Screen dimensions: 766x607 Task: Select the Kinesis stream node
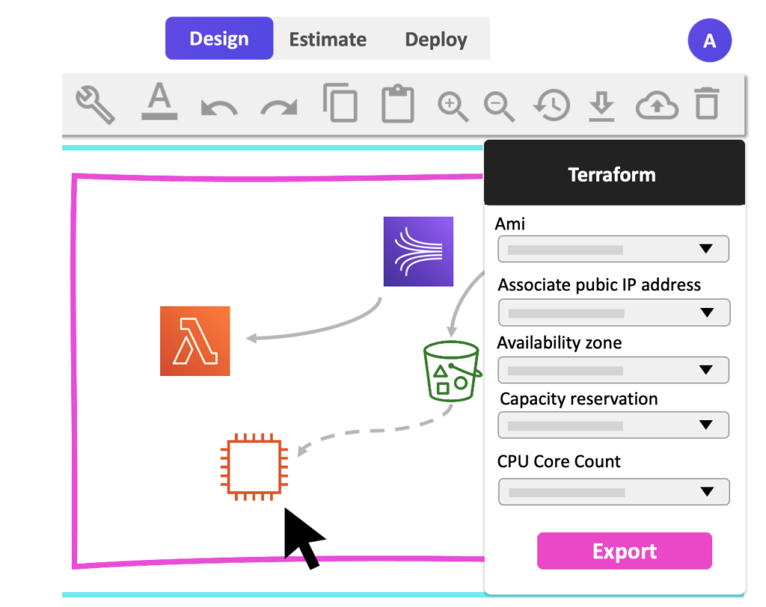click(418, 251)
